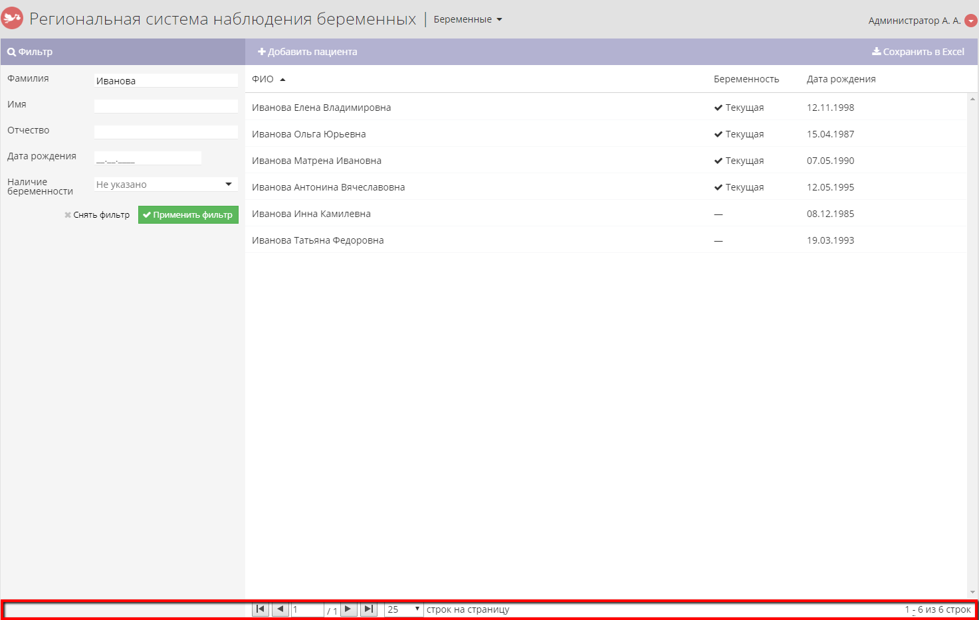The height and width of the screenshot is (620, 979).
Task: Click Текущая status for Ольга Юрьевна
Action: click(739, 134)
